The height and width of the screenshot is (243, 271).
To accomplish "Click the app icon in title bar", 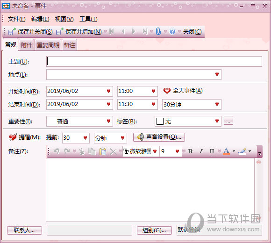I will point(6,6).
